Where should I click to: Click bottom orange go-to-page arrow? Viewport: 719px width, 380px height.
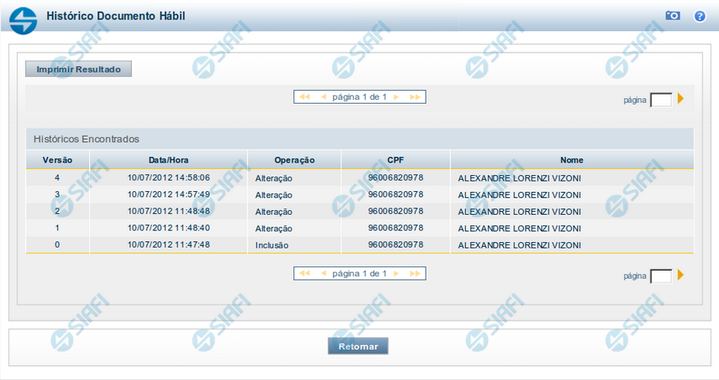click(681, 275)
